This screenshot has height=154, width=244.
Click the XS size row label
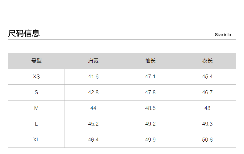tap(36, 76)
